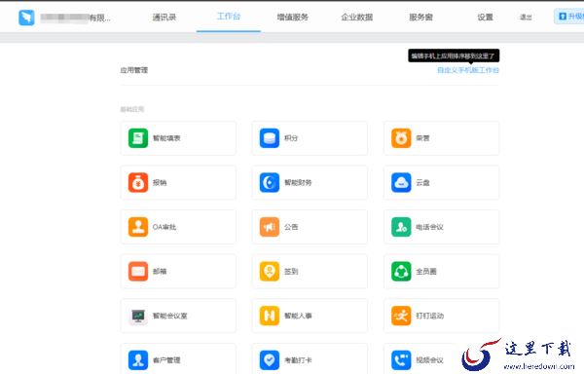Switch to the 通讯录 tab
The image size is (584, 374).
(x=164, y=18)
